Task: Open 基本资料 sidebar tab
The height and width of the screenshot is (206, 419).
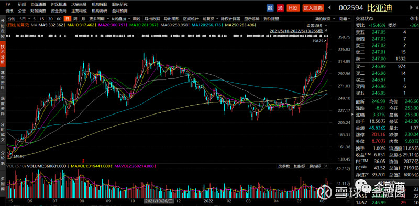Action: pyautogui.click(x=3, y=80)
